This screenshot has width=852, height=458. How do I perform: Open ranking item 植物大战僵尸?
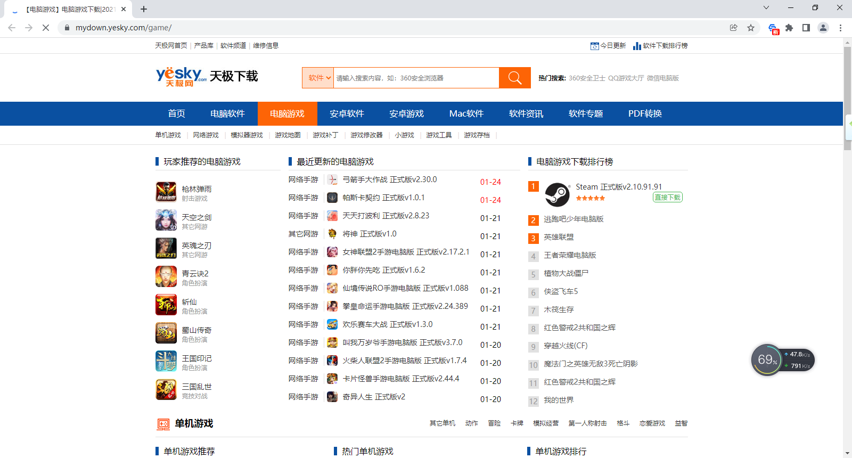[x=567, y=273]
